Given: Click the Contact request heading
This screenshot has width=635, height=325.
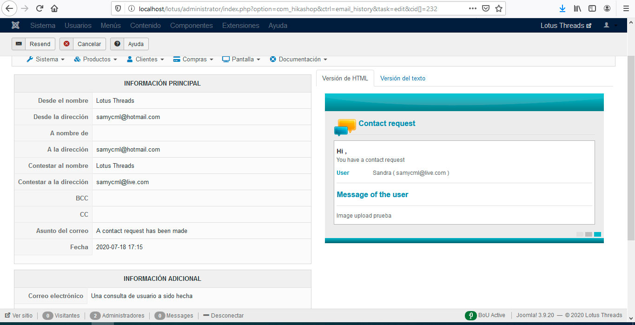Looking at the screenshot, I should [x=387, y=123].
